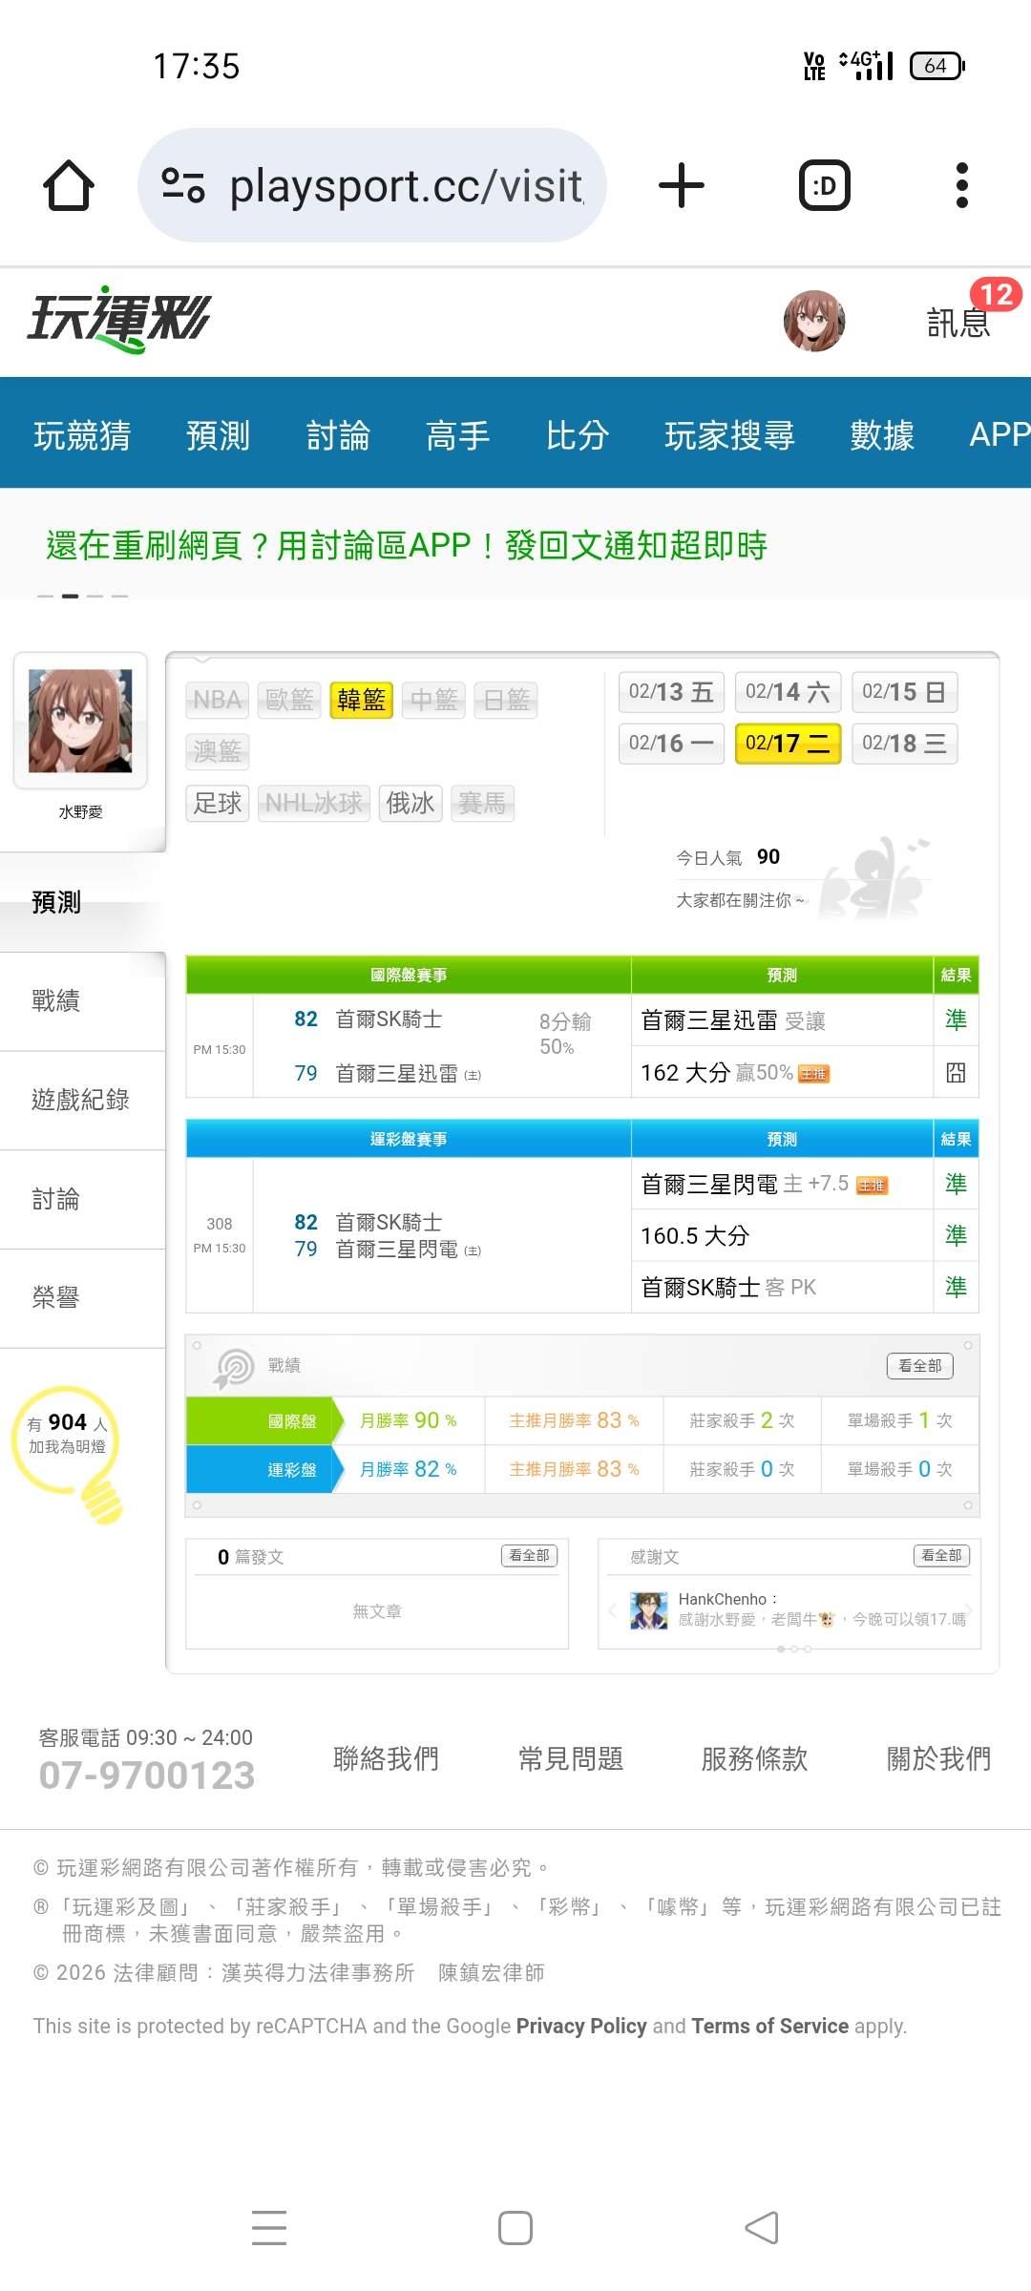Open the 榮譽 sidebar tab

[83, 1298]
